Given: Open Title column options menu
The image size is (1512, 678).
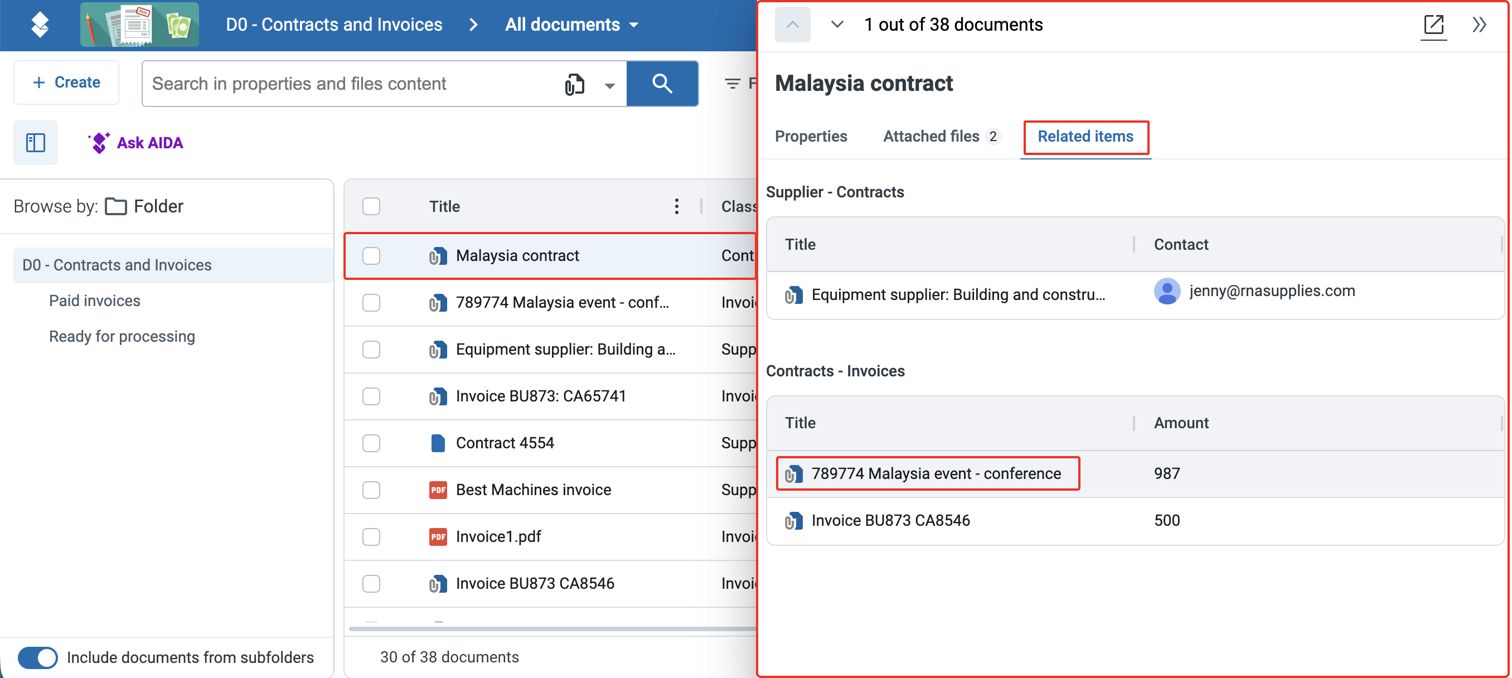Looking at the screenshot, I should coord(676,206).
